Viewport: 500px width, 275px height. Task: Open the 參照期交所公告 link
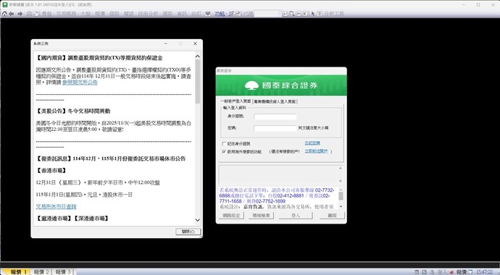[80, 82]
